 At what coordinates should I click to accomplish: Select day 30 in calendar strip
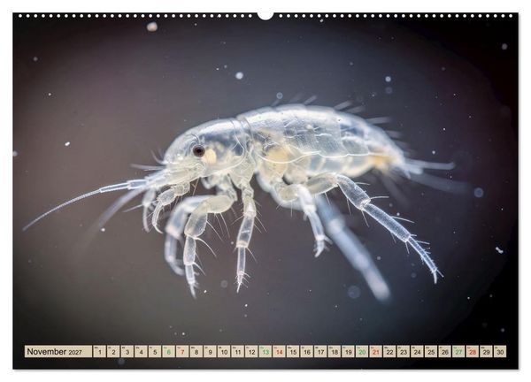pos(500,352)
